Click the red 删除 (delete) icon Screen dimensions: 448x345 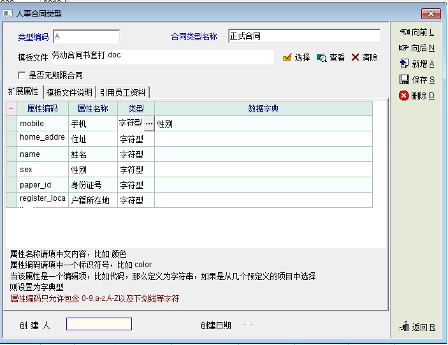pos(404,96)
